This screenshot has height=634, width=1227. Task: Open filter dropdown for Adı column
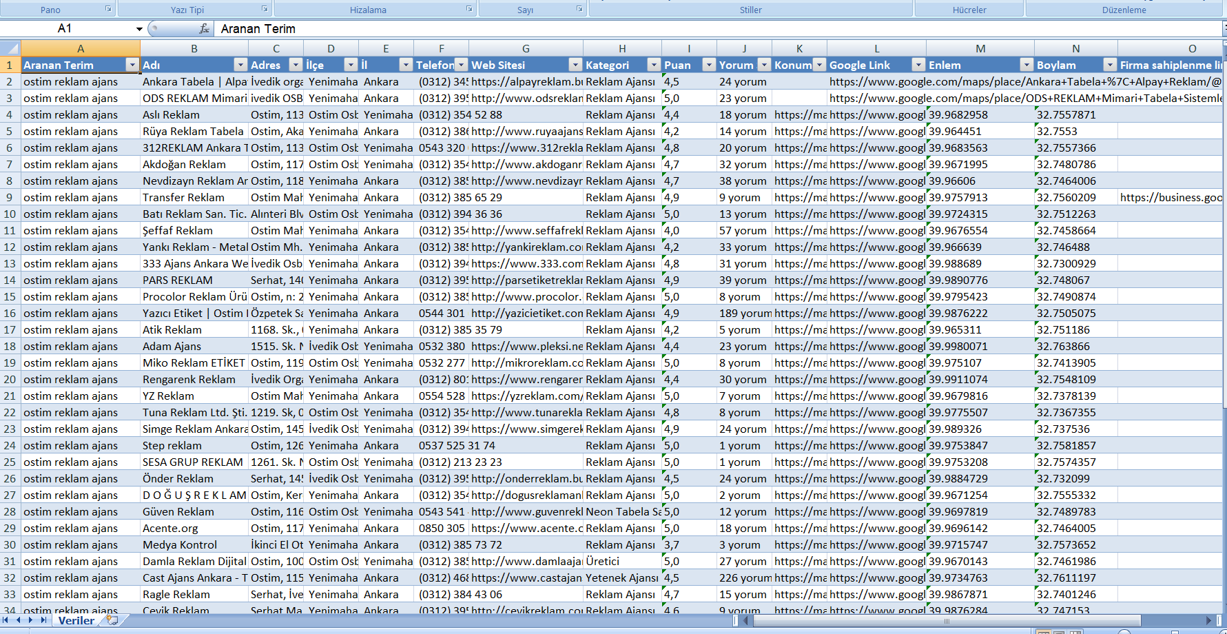[x=240, y=65]
